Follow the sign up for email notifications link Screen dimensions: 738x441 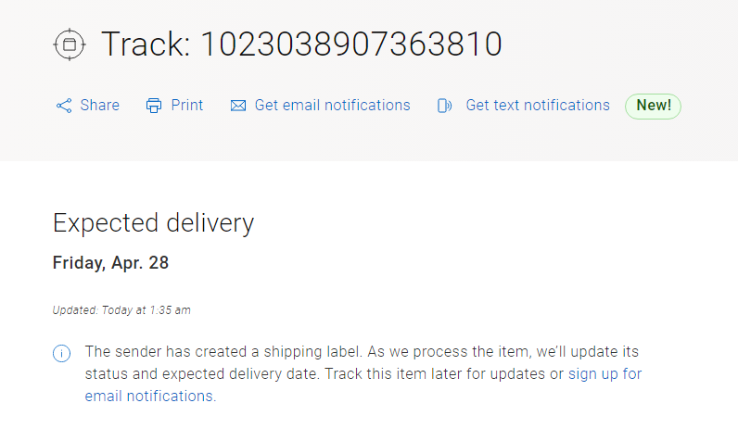click(x=604, y=374)
